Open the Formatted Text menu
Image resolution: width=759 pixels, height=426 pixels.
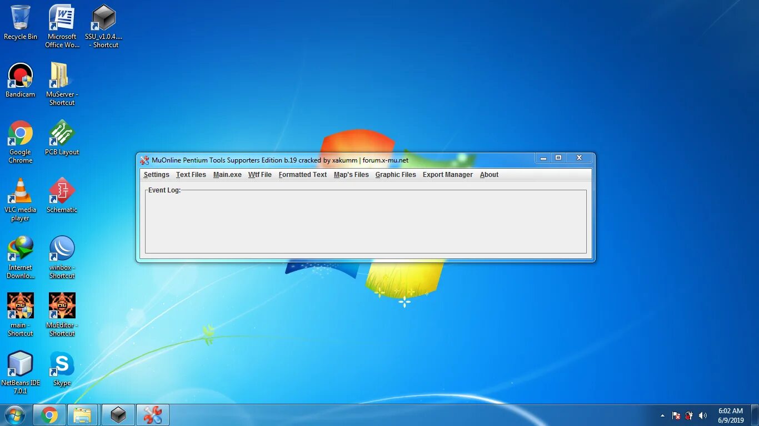302,175
